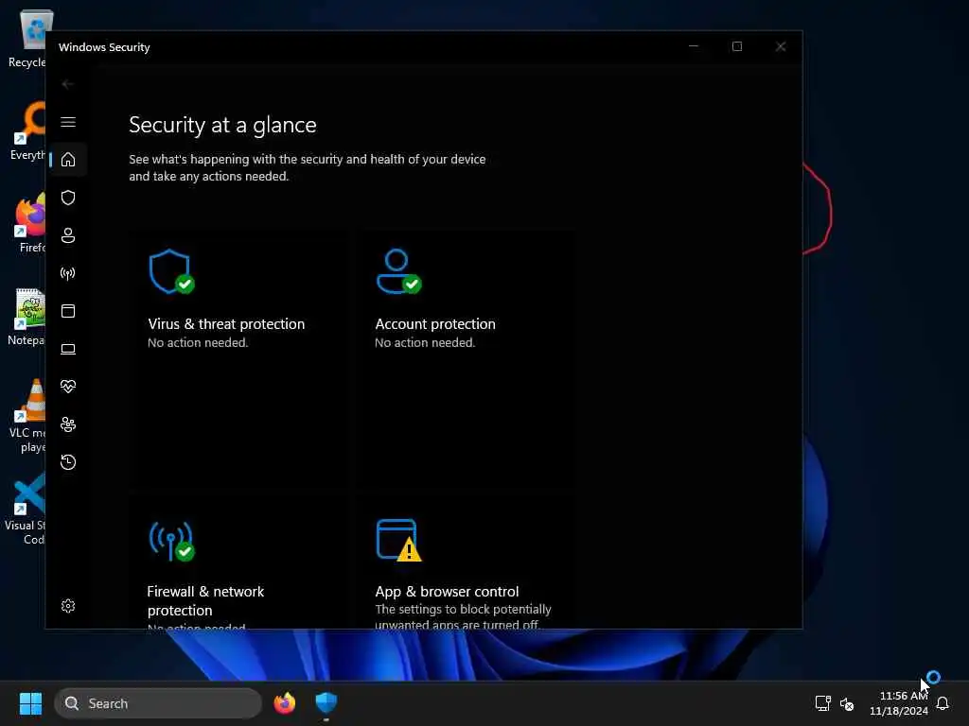Click the large Account protection person icon
Screen dimensions: 969x726
click(398, 271)
